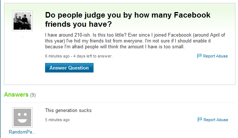This screenshot has width=238, height=138.
Task: Click the "4 days left to answer" text
Action: pyautogui.click(x=93, y=56)
